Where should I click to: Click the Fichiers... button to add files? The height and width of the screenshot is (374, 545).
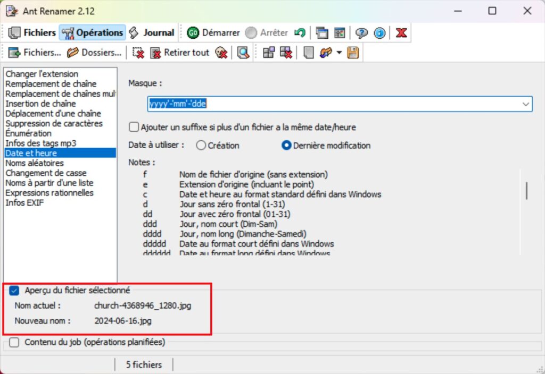(x=36, y=52)
